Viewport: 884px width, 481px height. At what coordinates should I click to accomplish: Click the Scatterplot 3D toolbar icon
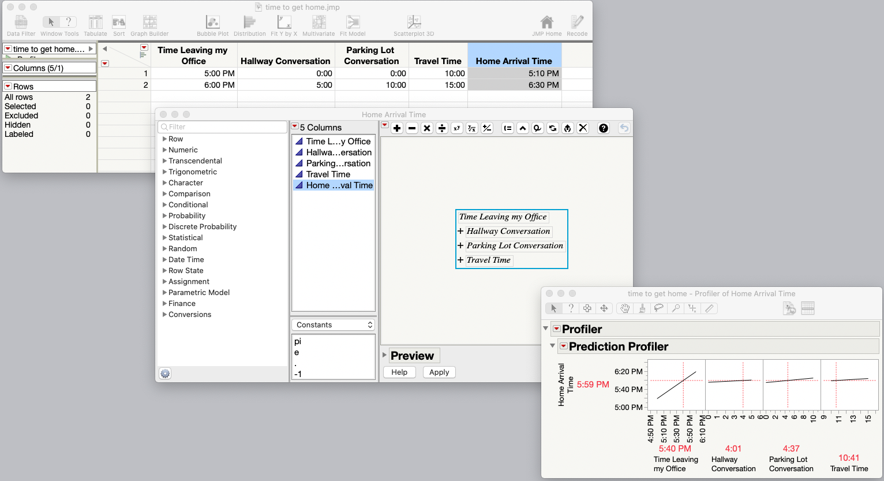pyautogui.click(x=414, y=23)
